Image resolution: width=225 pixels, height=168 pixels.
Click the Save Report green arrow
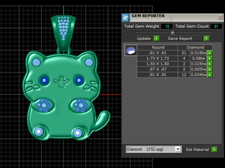(206, 38)
